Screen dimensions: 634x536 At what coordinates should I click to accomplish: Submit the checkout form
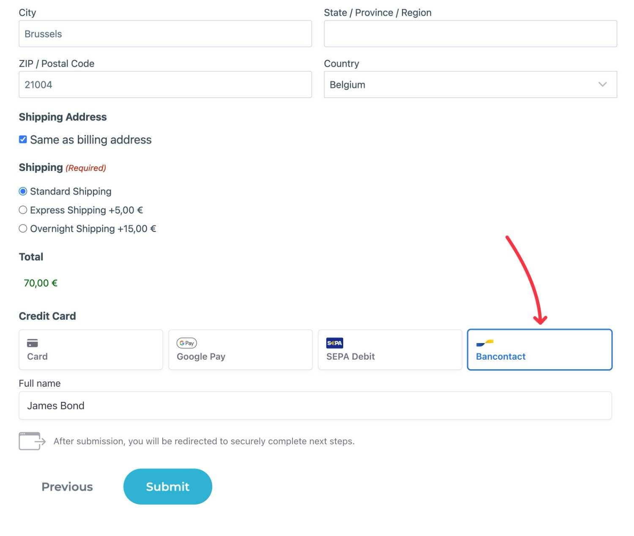coord(168,487)
